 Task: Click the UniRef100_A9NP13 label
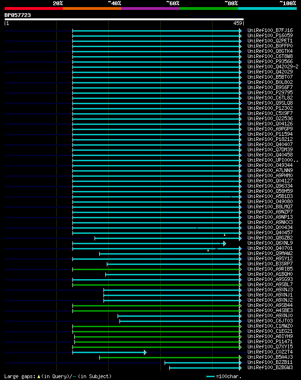(x=270, y=217)
